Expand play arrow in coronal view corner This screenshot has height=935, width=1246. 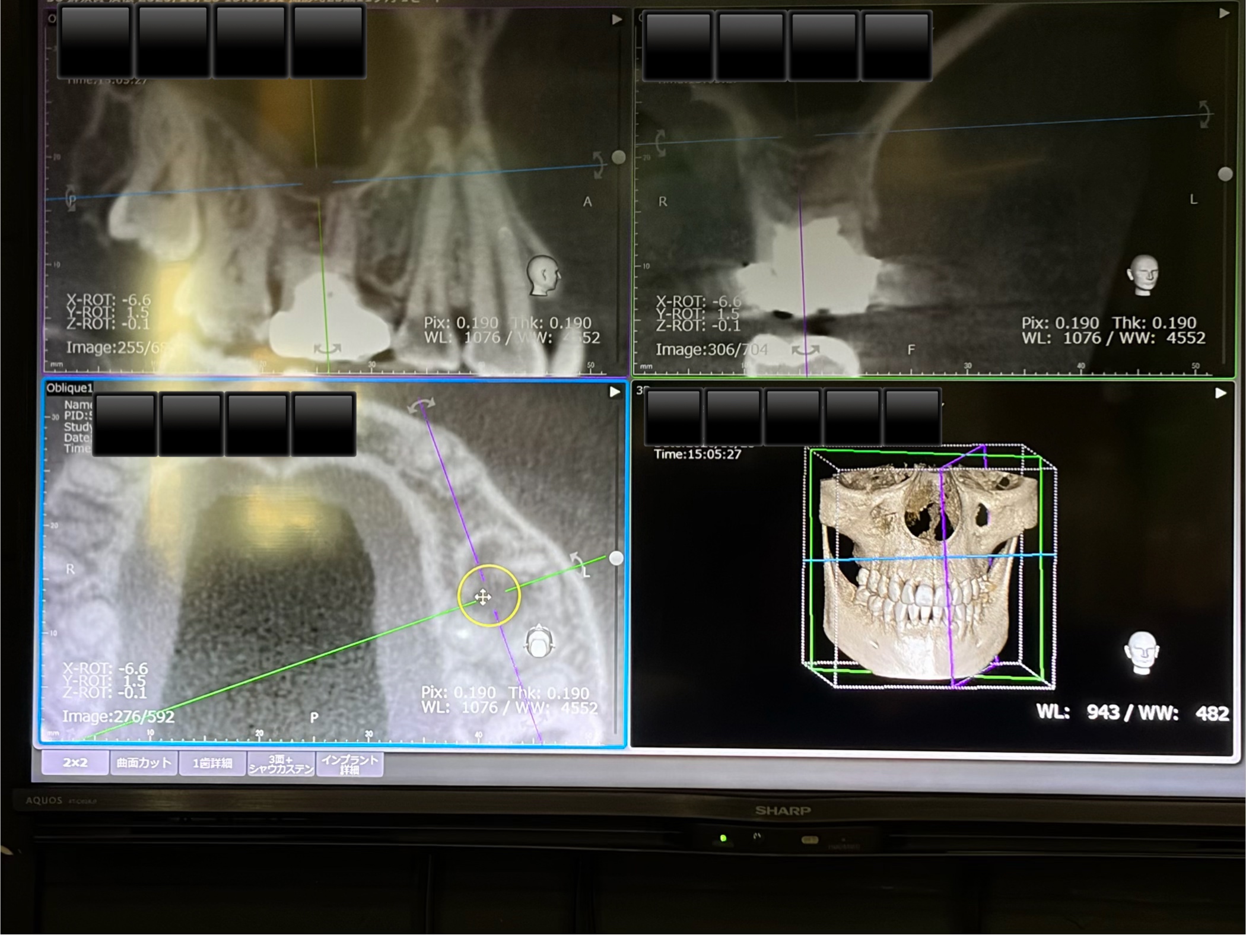[x=1224, y=13]
